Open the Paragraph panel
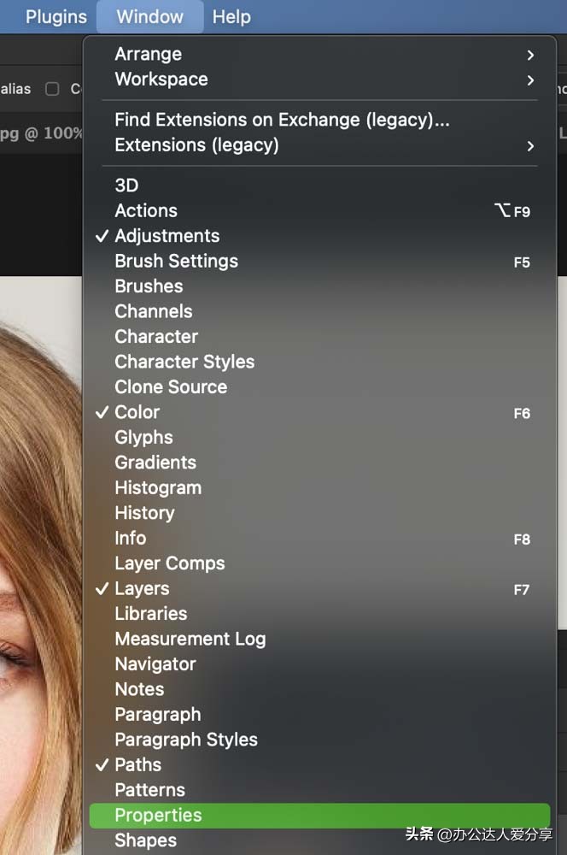The height and width of the screenshot is (855, 567). (x=319, y=714)
